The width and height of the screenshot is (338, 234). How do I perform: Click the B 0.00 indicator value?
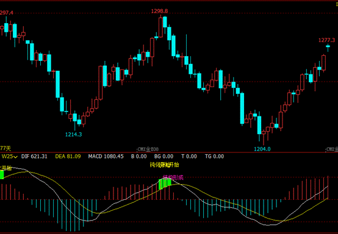pyautogui.click(x=139, y=157)
